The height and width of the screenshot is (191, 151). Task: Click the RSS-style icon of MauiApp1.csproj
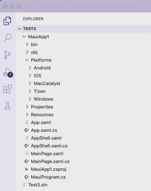coord(27,169)
